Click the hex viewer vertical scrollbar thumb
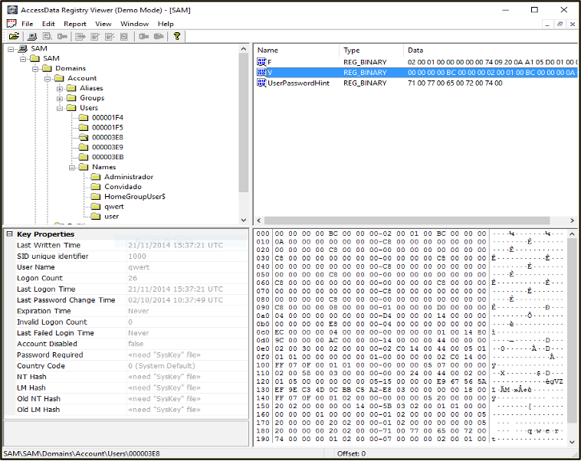Image resolution: width=581 pixels, height=461 pixels. pyautogui.click(x=572, y=330)
